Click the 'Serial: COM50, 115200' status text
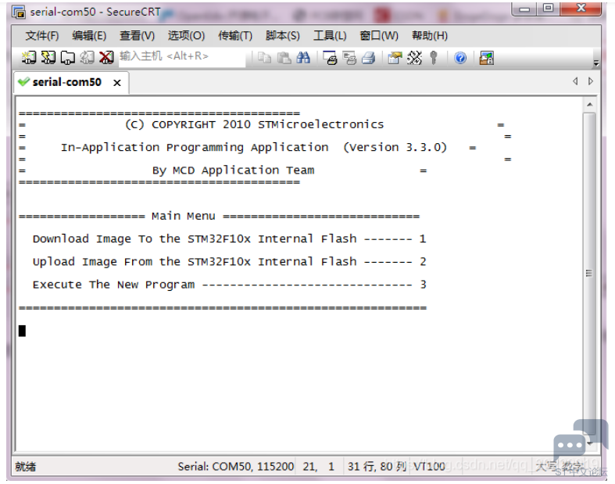The width and height of the screenshot is (615, 484). click(x=236, y=466)
